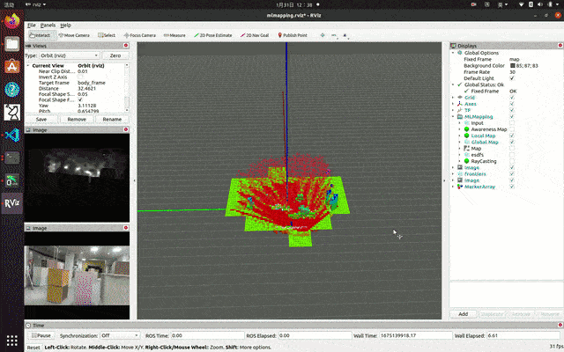Close the Displays panel
Screen dimensions: 564x352
coord(560,45)
